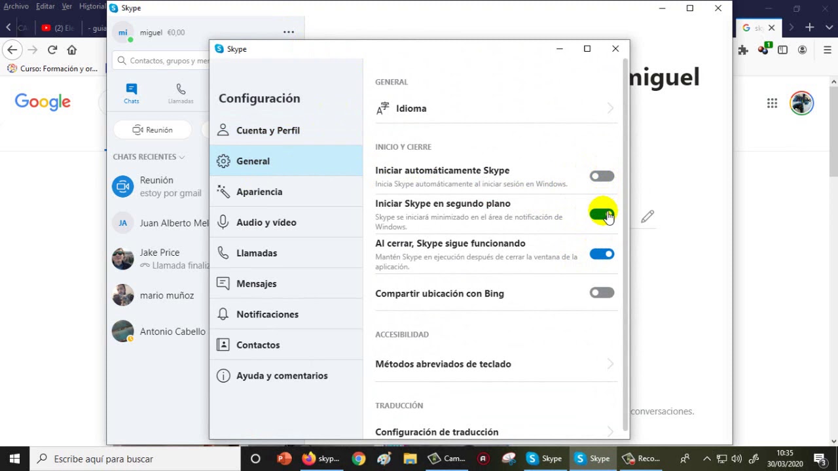Expand Configuración de traducción chevron
Screen dimensions: 838x471
pos(610,431)
